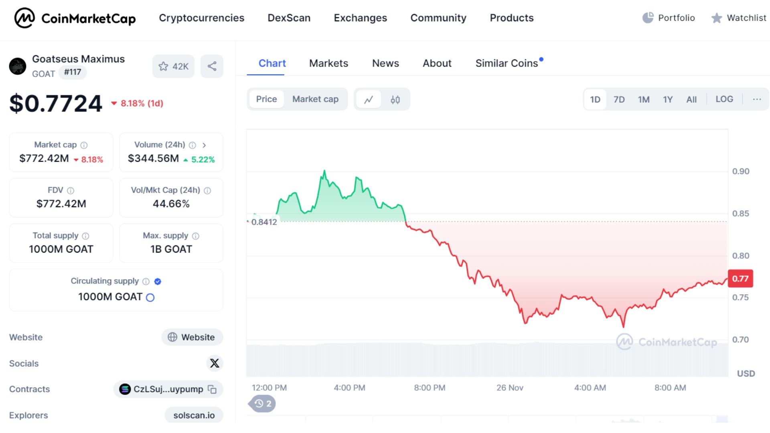
Task: Open the solscan.io explorer link
Action: [194, 415]
